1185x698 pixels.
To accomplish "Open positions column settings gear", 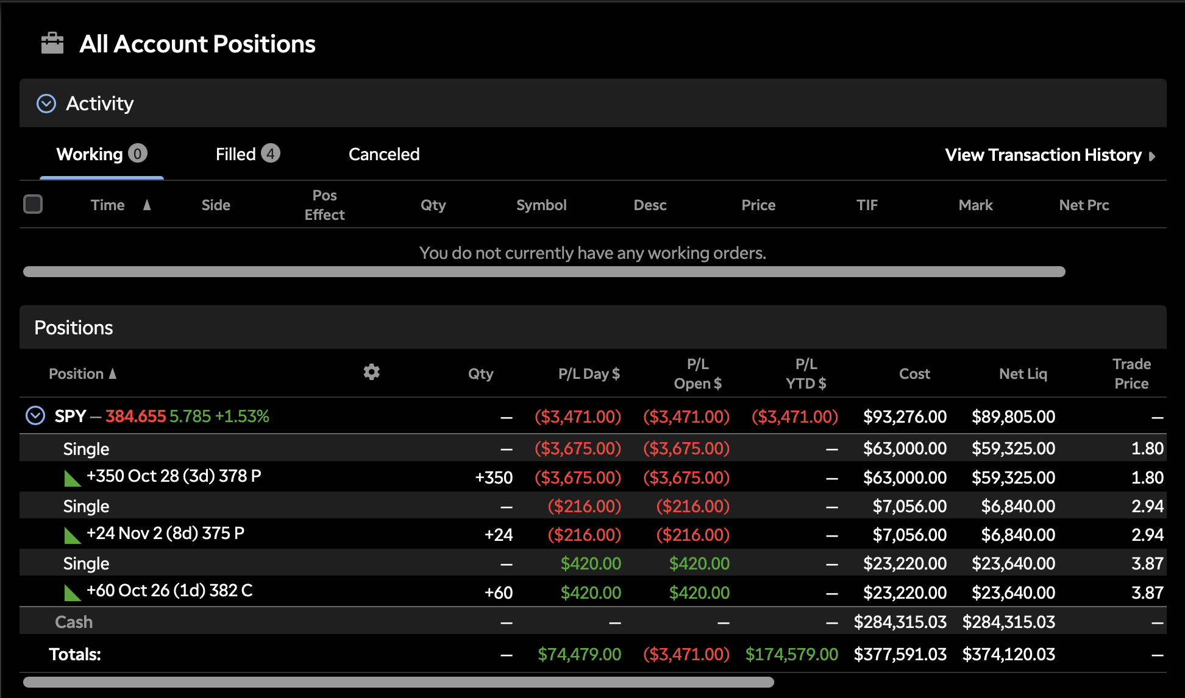I will (x=371, y=372).
